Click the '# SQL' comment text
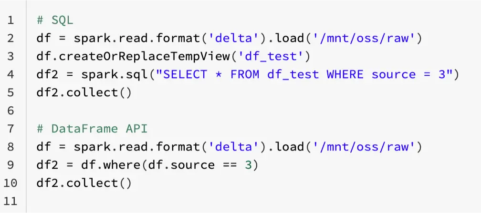The width and height of the screenshot is (481, 213). pos(55,20)
